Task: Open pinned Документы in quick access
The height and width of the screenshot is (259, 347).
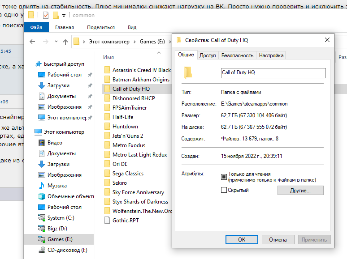Action: [61, 96]
